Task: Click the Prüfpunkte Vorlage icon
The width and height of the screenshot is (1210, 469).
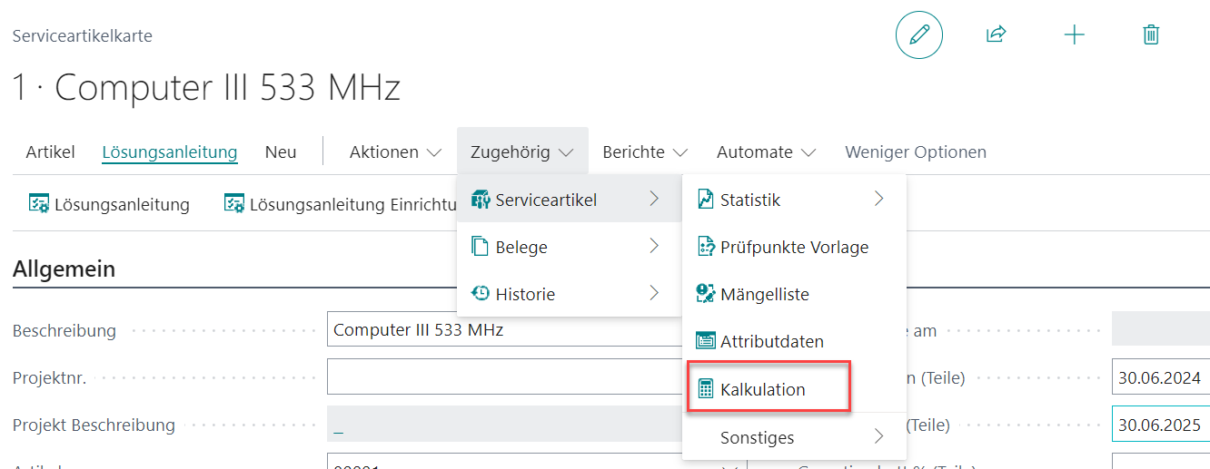Action: (705, 247)
